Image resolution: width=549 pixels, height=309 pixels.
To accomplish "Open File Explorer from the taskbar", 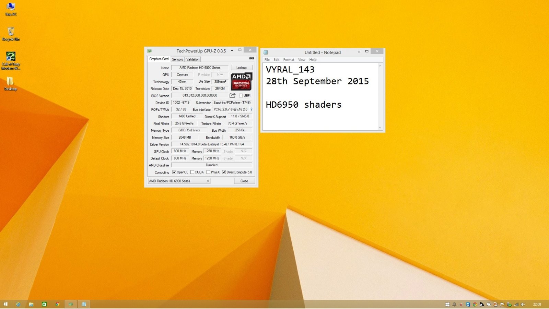I will (31, 304).
